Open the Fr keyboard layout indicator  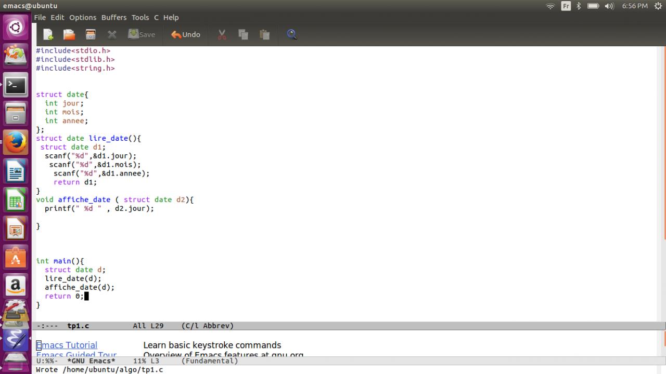click(566, 6)
